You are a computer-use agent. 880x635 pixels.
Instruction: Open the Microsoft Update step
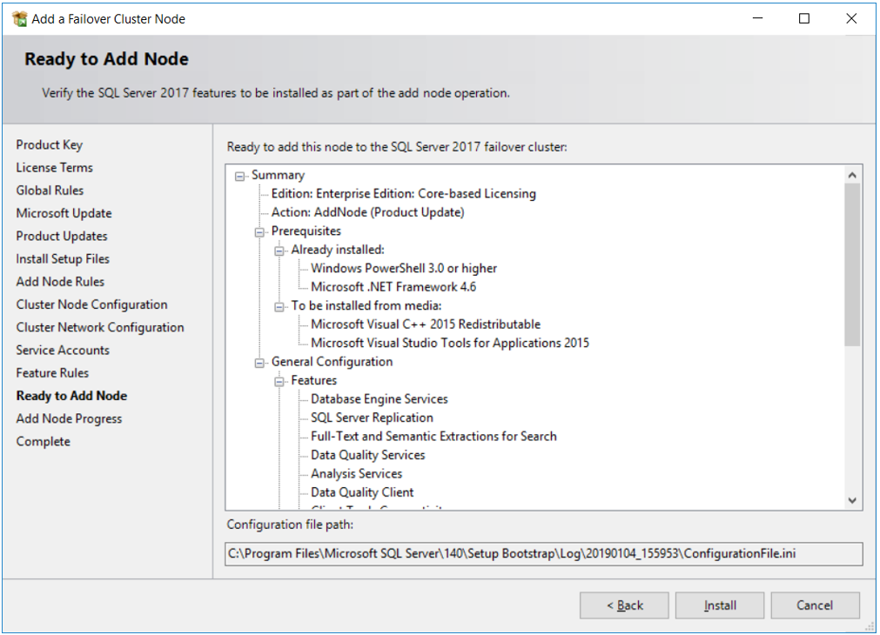click(x=64, y=213)
